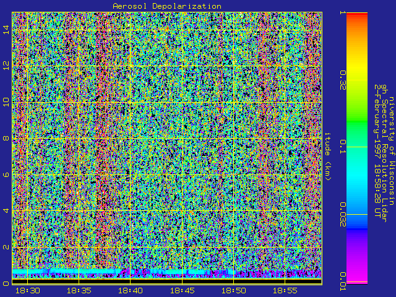Screen dimensions: 396x297
Task: Click the 'itude (km)' axis caption
Action: 327,157
